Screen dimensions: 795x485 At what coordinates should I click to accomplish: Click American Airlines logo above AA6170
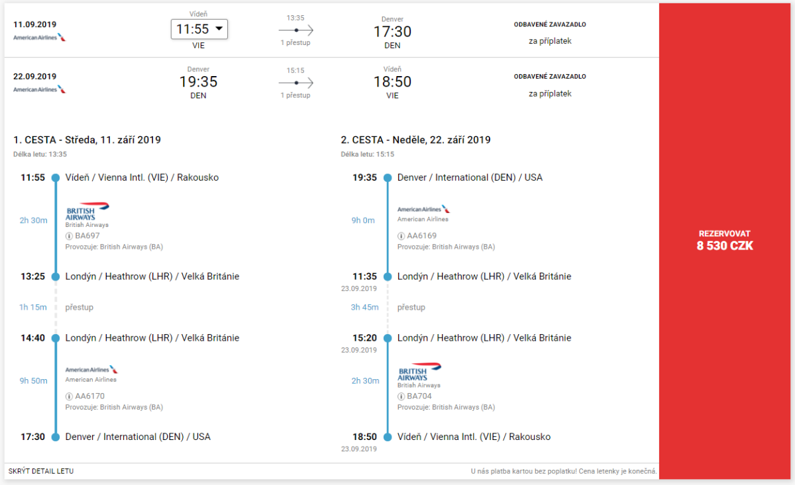(x=91, y=369)
